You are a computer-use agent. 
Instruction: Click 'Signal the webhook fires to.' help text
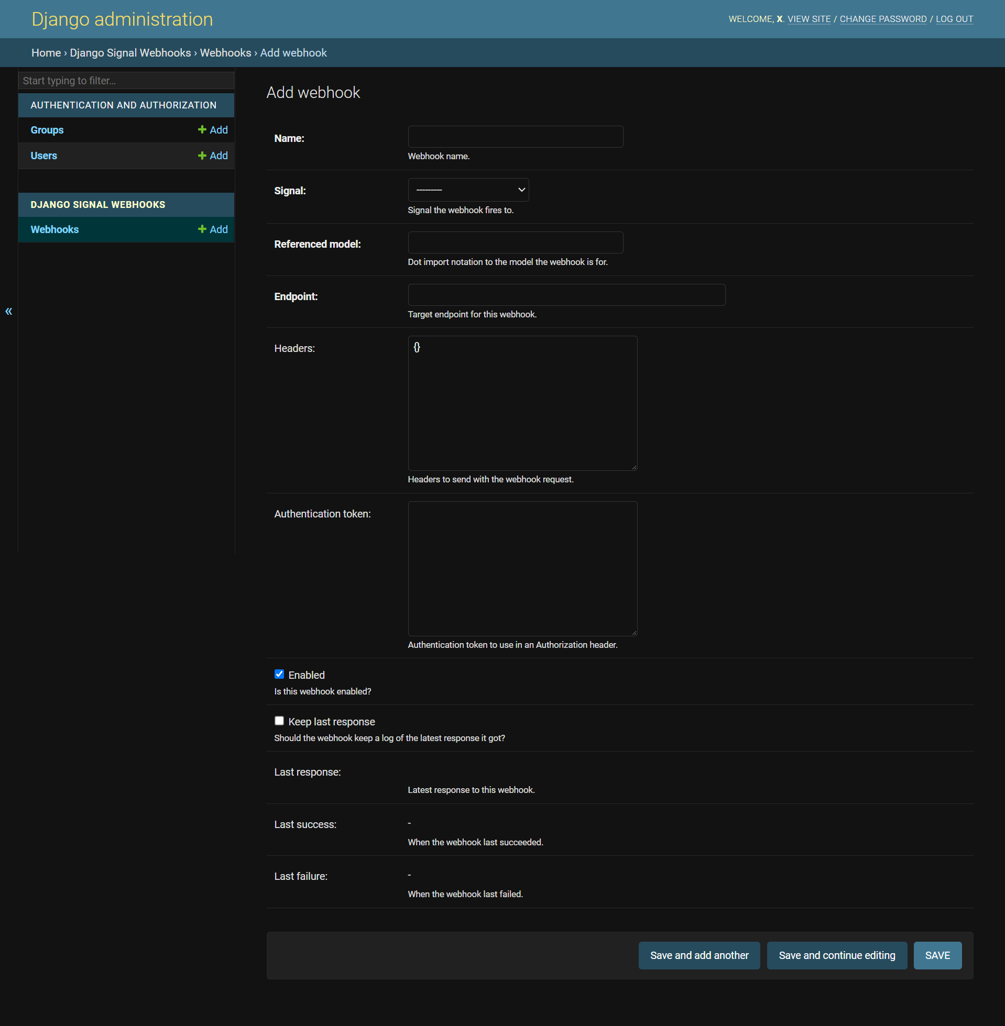(461, 210)
